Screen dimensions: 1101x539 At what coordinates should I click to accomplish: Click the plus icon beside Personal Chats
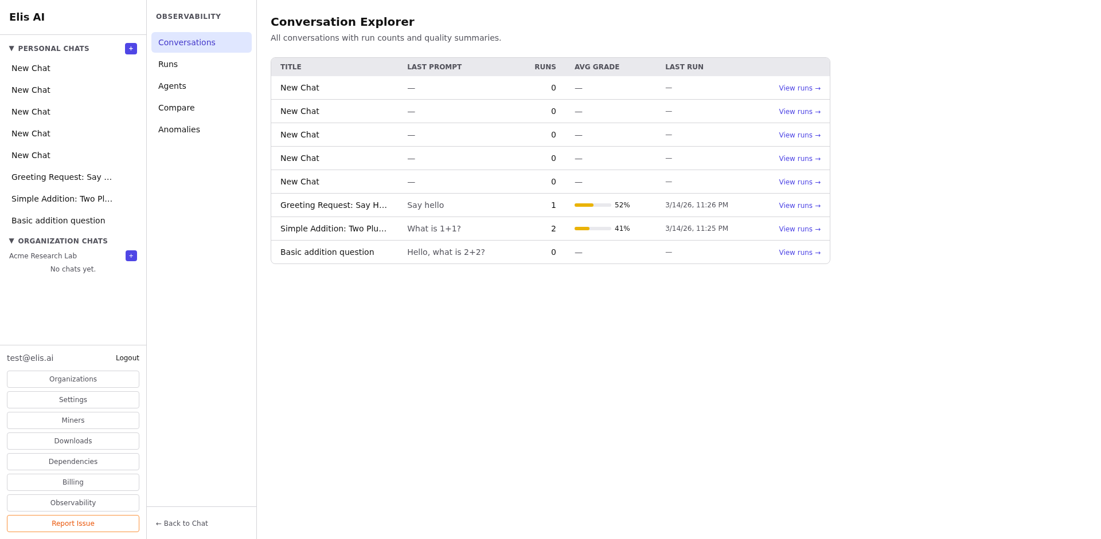(x=131, y=49)
